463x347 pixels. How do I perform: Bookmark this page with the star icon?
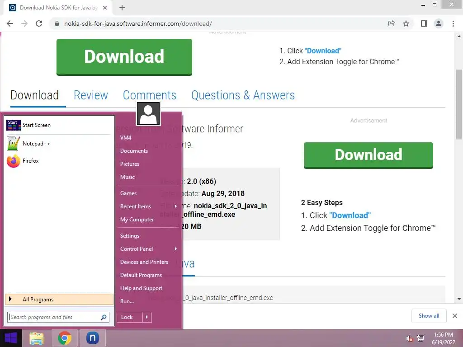(x=406, y=23)
